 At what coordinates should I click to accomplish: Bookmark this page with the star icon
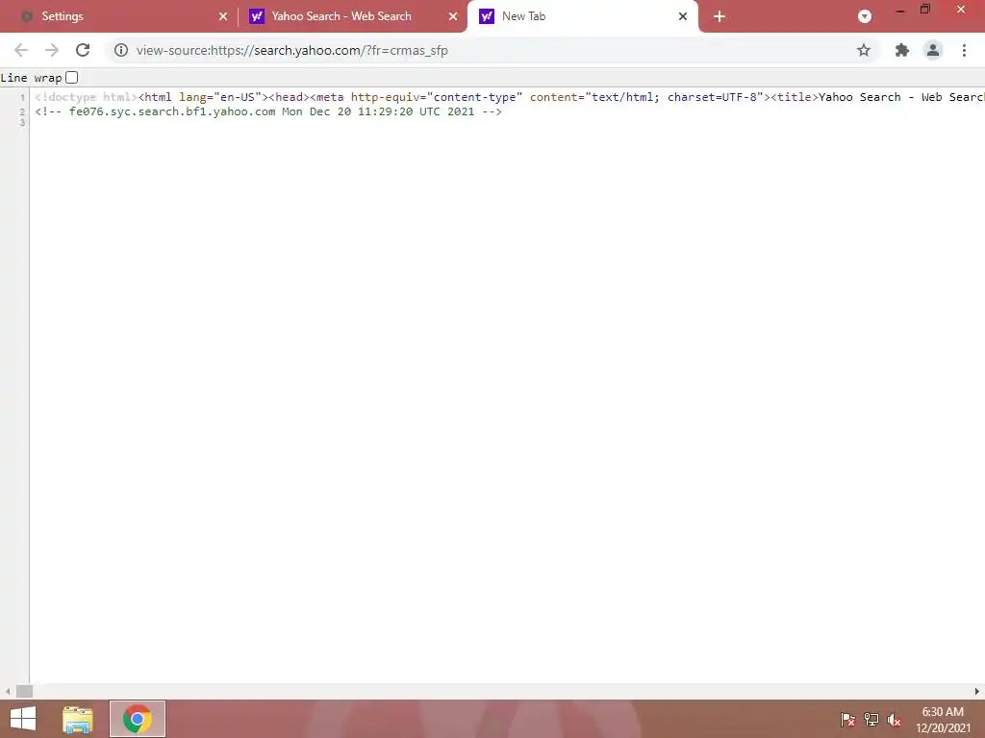(x=864, y=50)
